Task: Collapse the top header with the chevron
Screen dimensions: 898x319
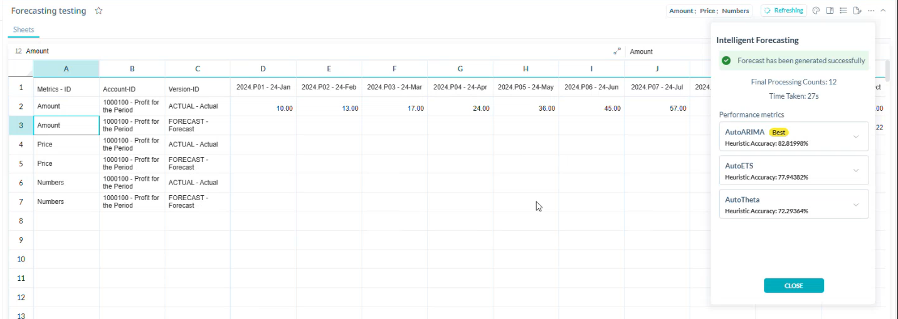Action: pos(884,11)
